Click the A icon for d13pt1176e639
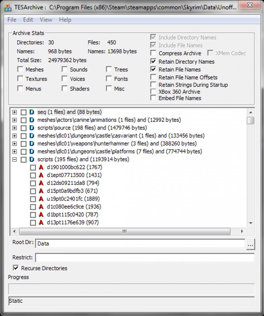 (x=41, y=223)
